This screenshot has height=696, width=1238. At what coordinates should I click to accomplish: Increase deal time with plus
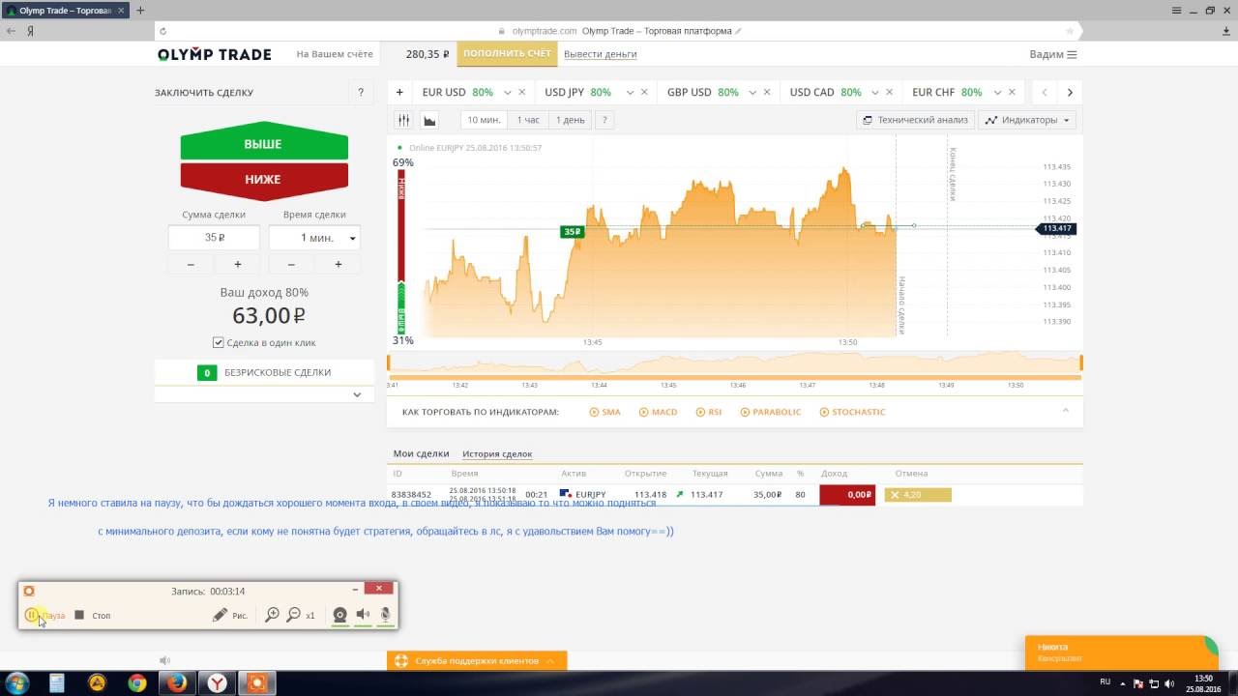click(x=338, y=264)
